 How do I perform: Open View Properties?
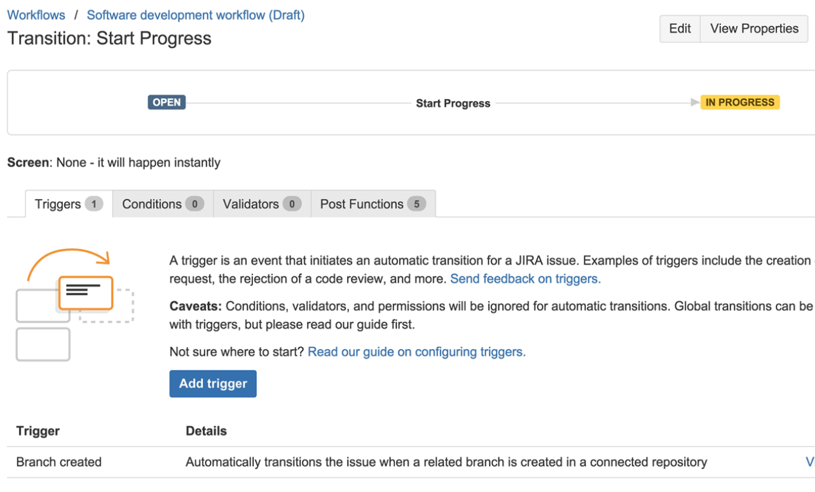pyautogui.click(x=753, y=29)
